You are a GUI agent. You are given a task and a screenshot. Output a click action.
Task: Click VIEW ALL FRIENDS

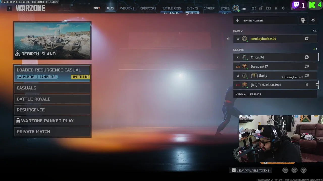click(x=275, y=94)
